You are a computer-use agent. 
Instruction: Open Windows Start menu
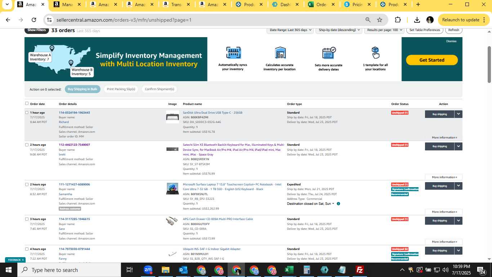point(9,270)
